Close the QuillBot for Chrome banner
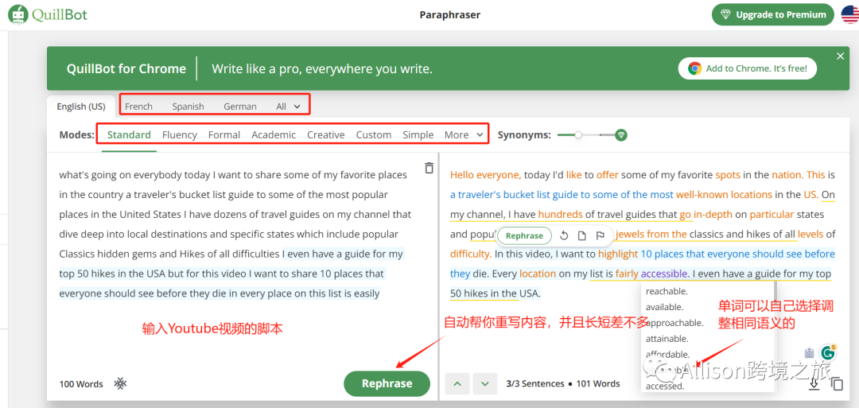 point(841,56)
